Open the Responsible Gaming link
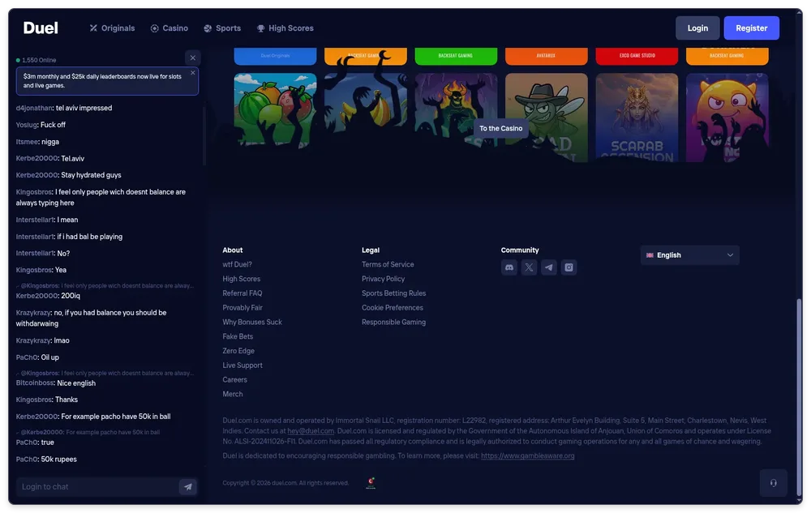Screen dimensions: 811x513 click(394, 323)
